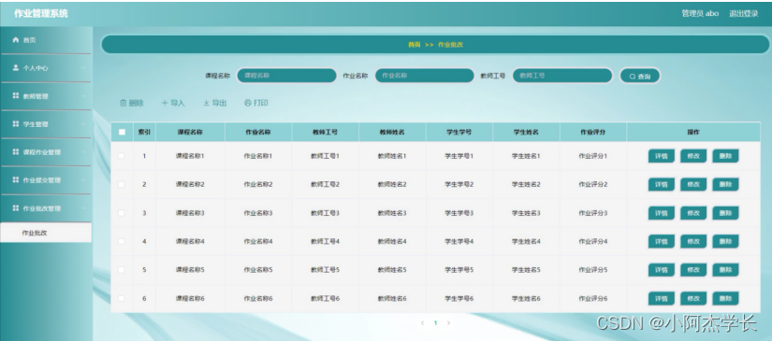The image size is (772, 341).
Task: Check the checkbox for row 1
Action: 122,156
